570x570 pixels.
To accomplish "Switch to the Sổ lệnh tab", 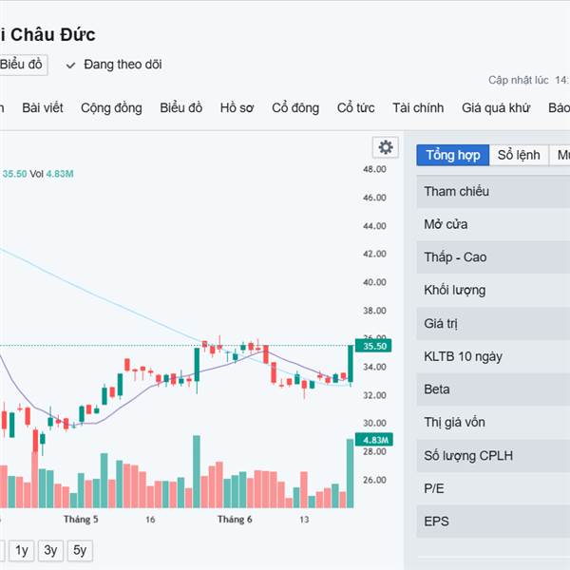I will point(519,155).
